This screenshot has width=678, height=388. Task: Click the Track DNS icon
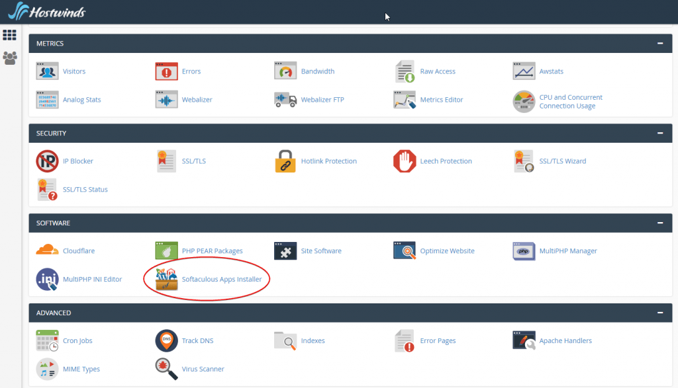pos(166,341)
